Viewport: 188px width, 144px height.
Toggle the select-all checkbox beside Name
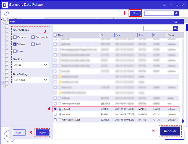point(55,35)
